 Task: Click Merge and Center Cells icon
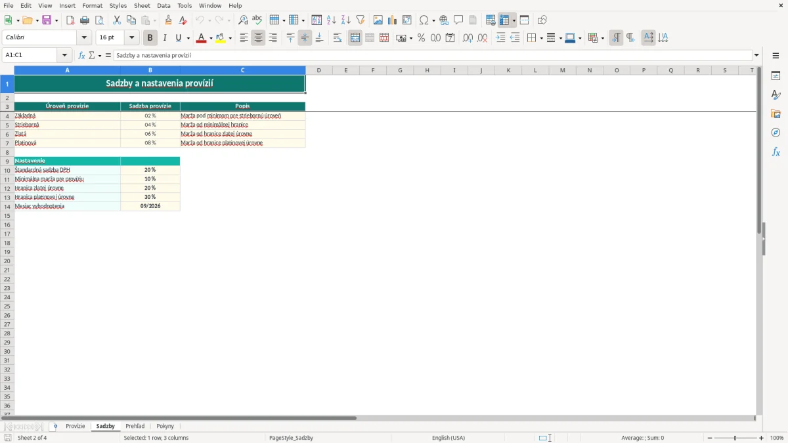(355, 38)
